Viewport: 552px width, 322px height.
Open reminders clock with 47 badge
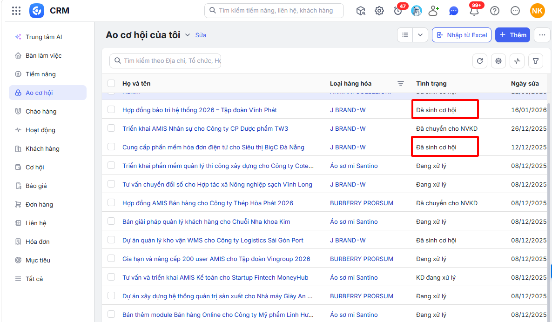tap(398, 11)
